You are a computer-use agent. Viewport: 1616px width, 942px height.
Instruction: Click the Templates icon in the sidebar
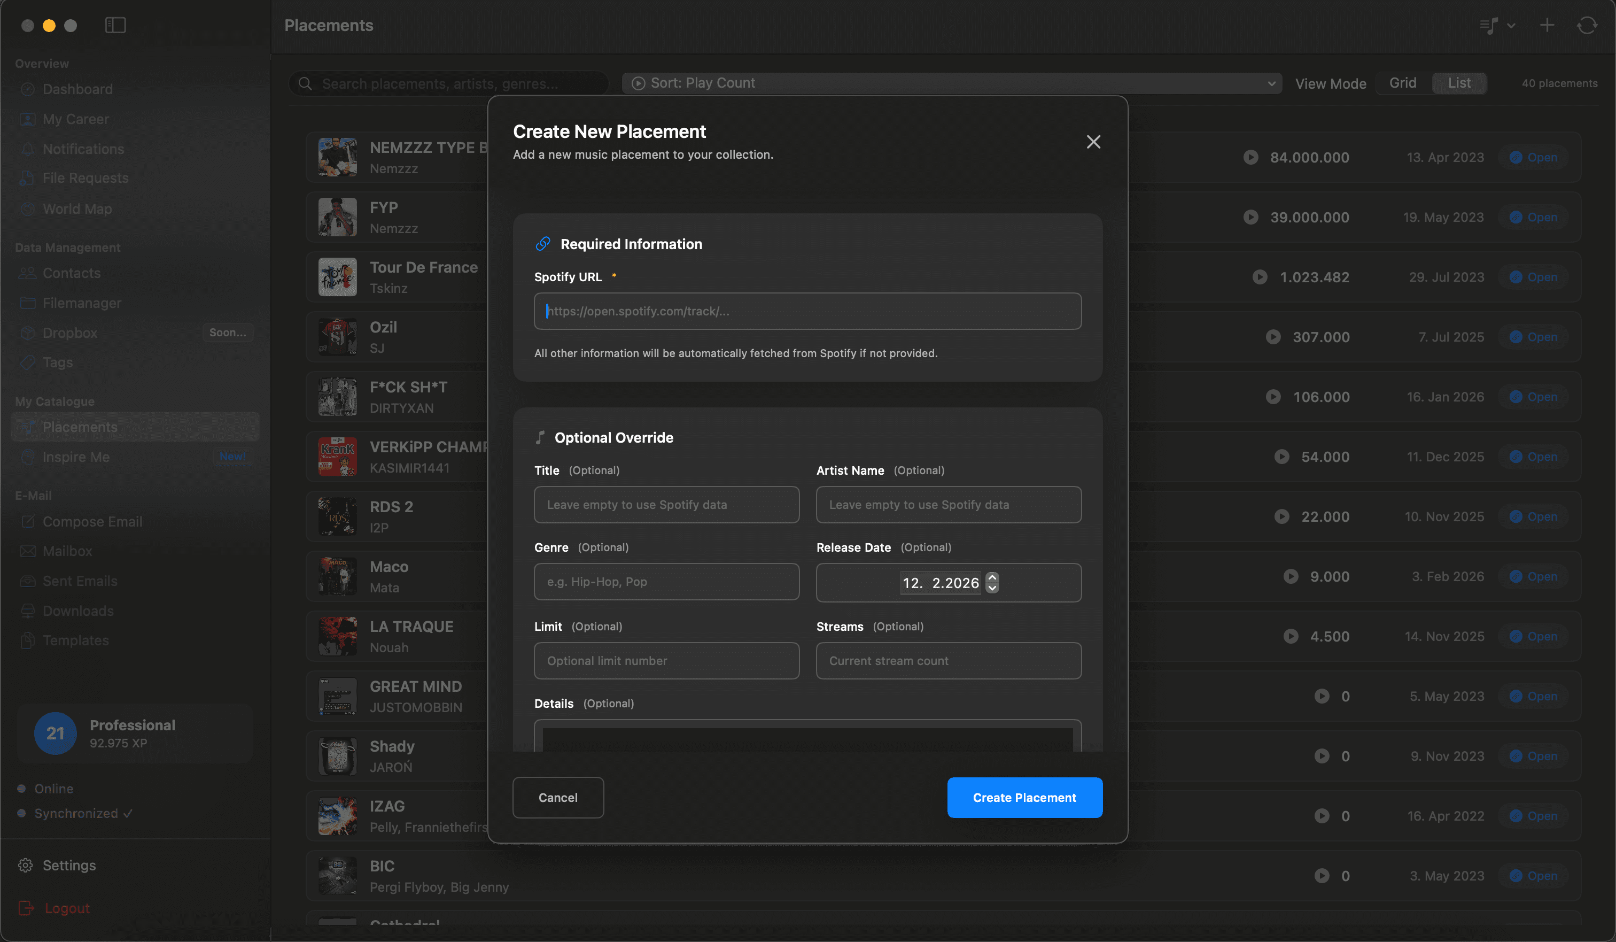[x=28, y=640]
